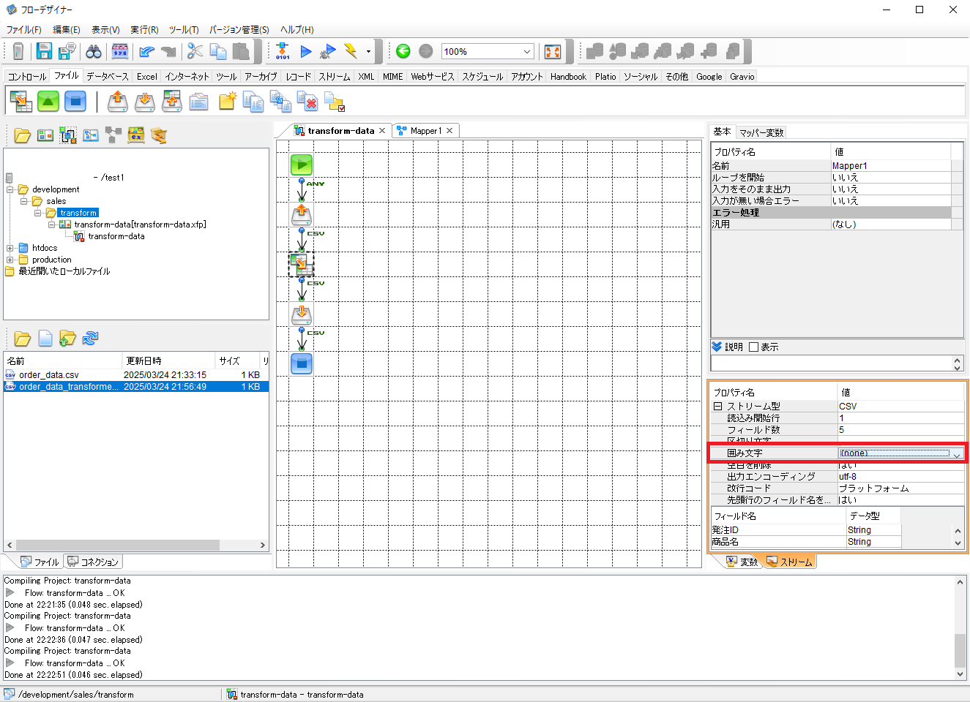The image size is (970, 702).
Task: Toggle the 表示 checkbox beside 説明
Action: 753,347
